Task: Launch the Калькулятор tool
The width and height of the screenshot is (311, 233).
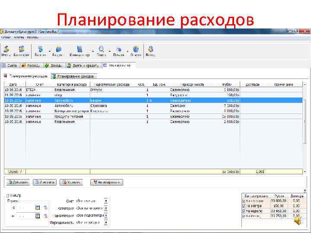Action: [79, 51]
